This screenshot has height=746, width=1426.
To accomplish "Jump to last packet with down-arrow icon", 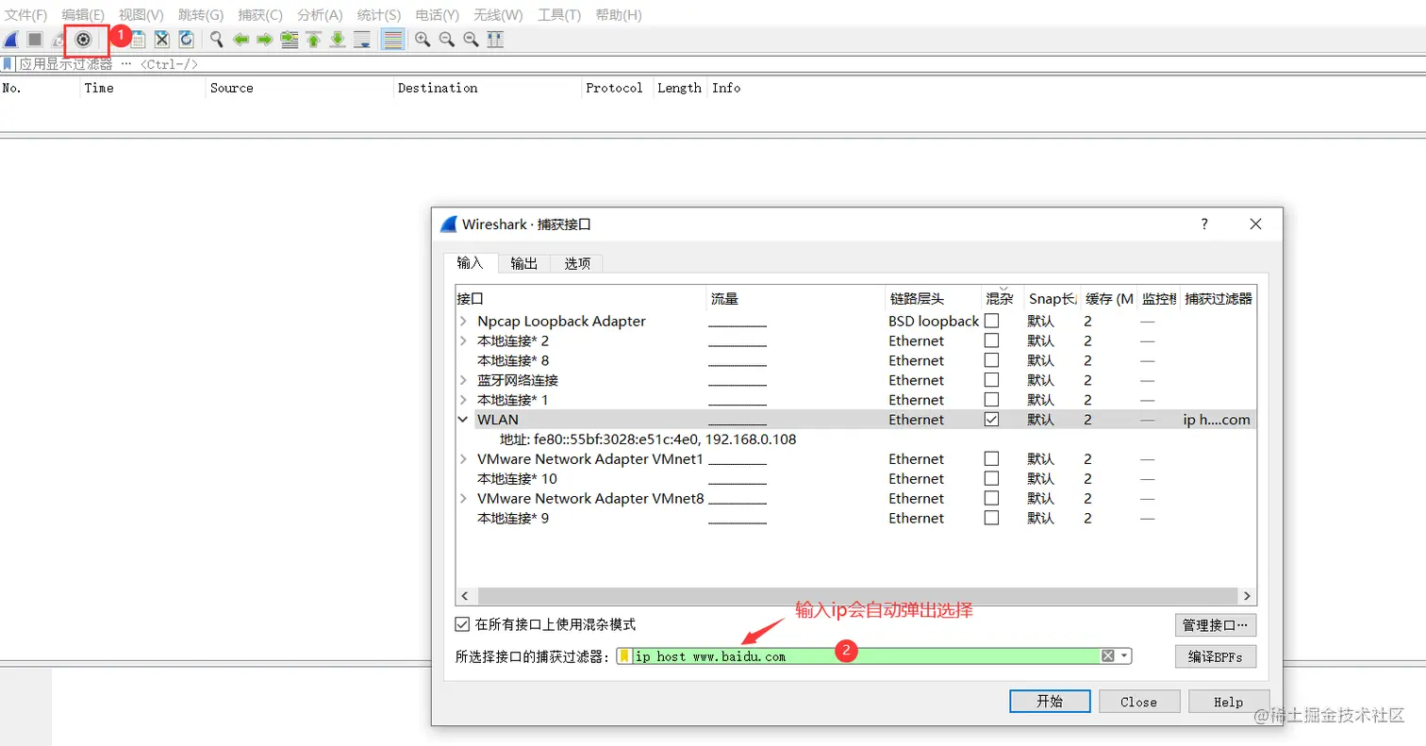I will pos(337,40).
